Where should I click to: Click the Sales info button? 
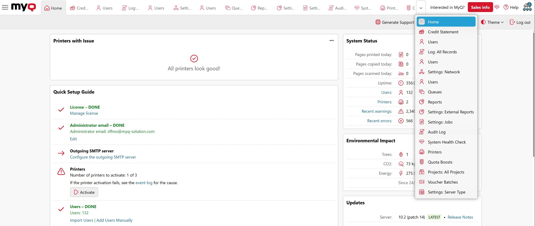click(x=480, y=7)
